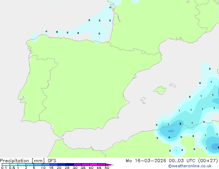
Task: Pick the 1–2 mm legend swatch
Action: tap(22, 165)
